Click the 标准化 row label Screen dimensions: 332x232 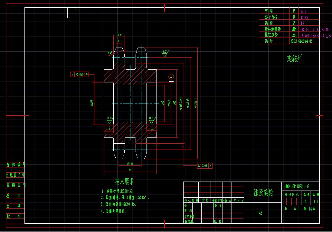pos(189,221)
